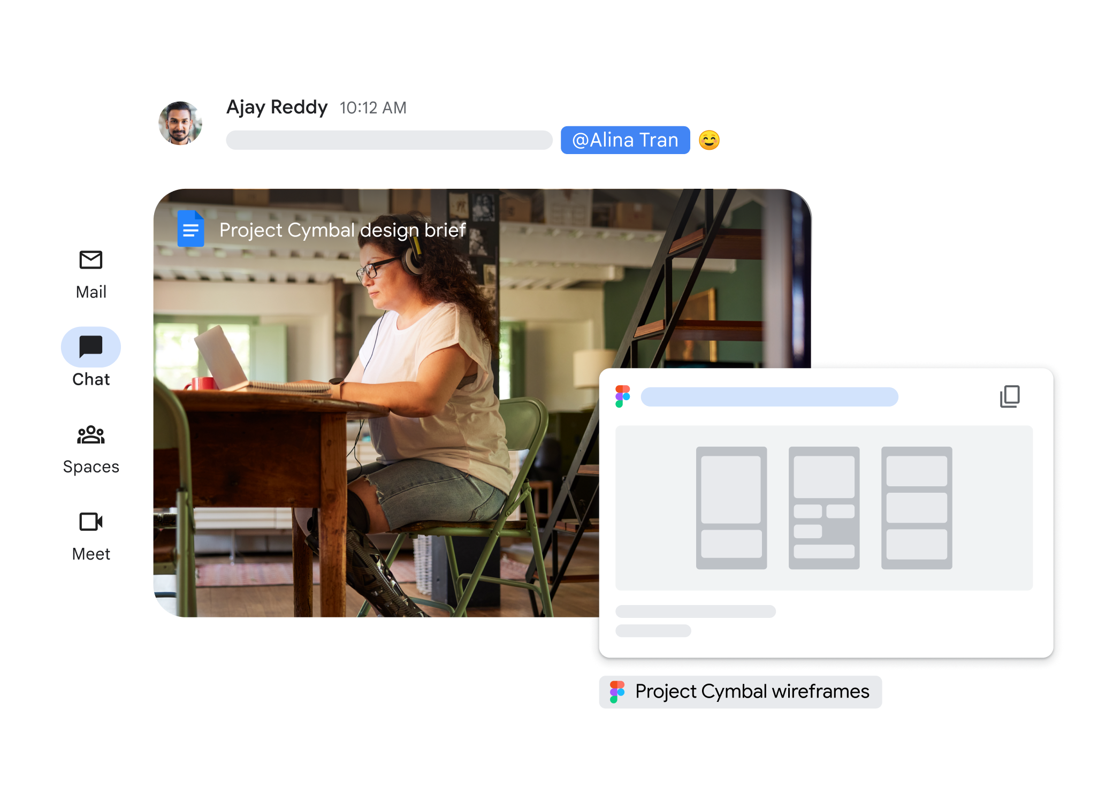
Task: Click the chat message input field
Action: tap(388, 139)
